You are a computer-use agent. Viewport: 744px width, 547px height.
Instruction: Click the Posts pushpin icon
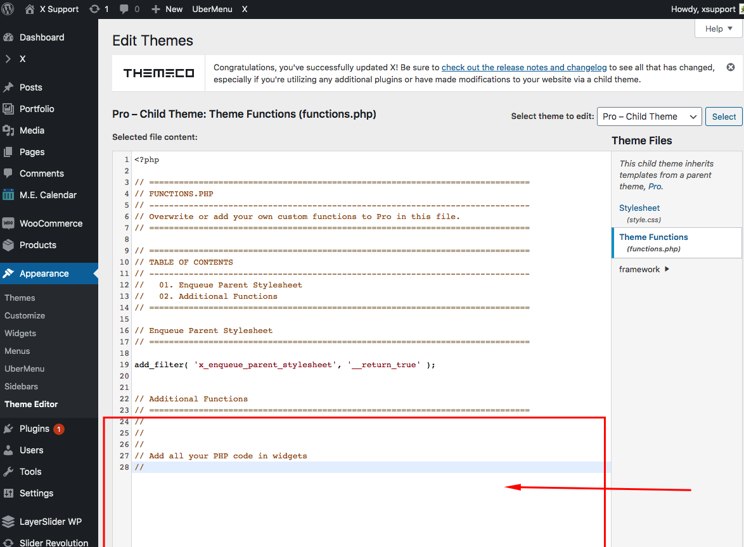click(x=8, y=87)
